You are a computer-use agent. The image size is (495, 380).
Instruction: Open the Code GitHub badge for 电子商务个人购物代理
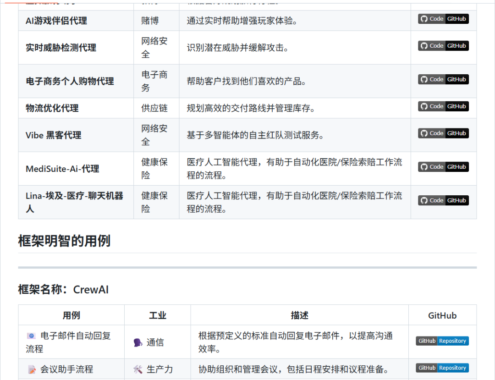tap(443, 79)
